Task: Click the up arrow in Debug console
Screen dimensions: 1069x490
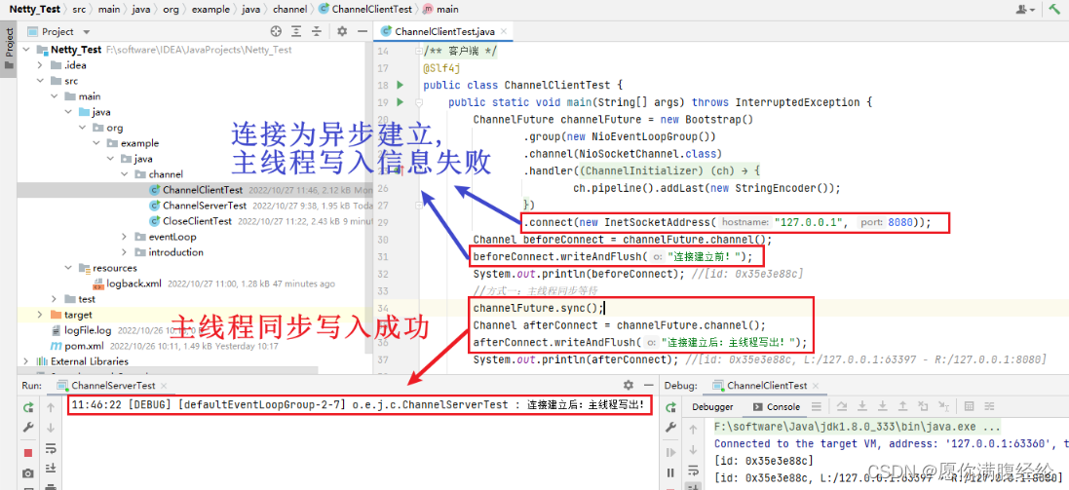Action: coord(694,430)
